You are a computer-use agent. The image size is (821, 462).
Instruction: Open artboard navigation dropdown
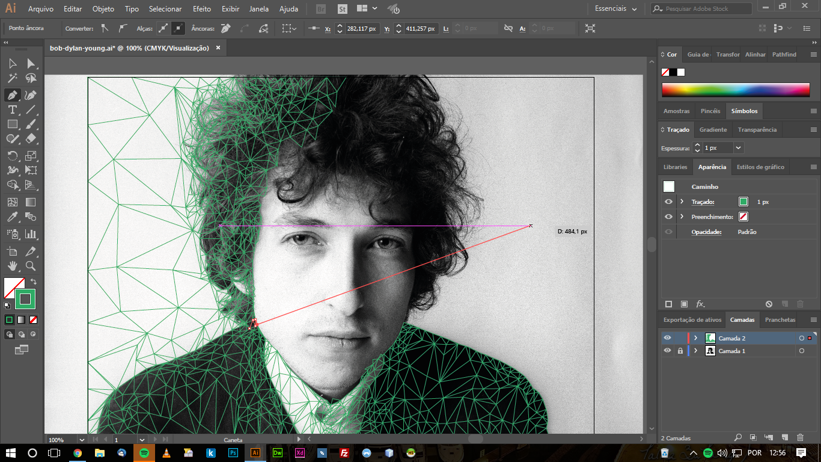(142, 440)
